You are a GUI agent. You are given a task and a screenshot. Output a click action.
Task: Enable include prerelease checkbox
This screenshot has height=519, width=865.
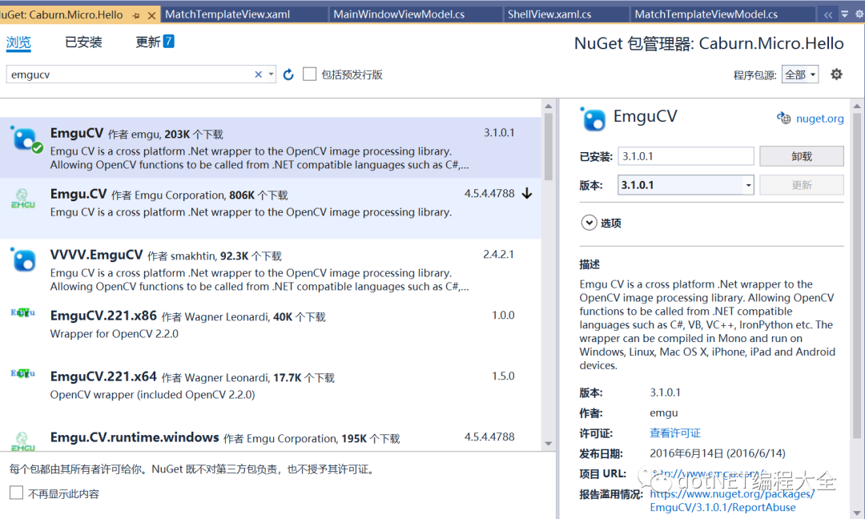pos(309,74)
